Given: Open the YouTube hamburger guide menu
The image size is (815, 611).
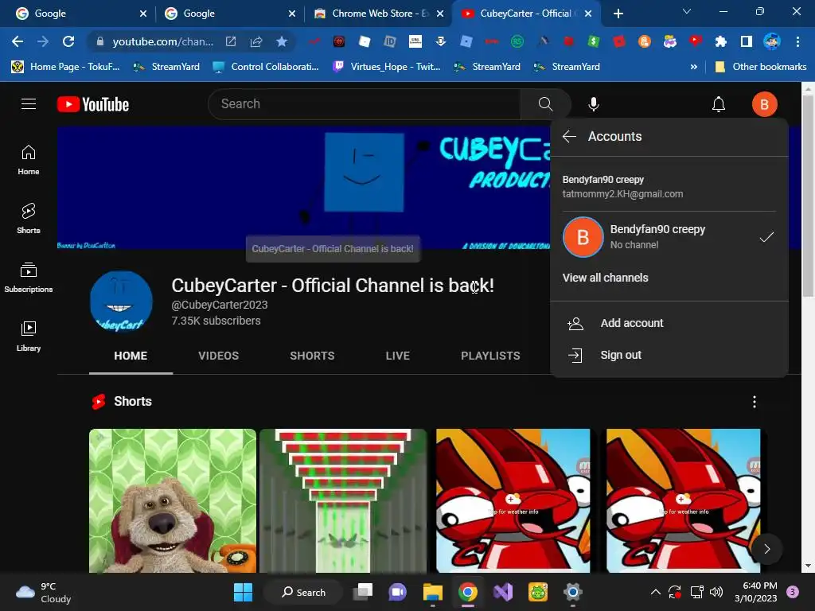Looking at the screenshot, I should pyautogui.click(x=29, y=104).
